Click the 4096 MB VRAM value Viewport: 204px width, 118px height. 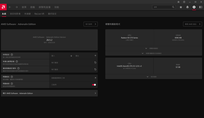178,38
